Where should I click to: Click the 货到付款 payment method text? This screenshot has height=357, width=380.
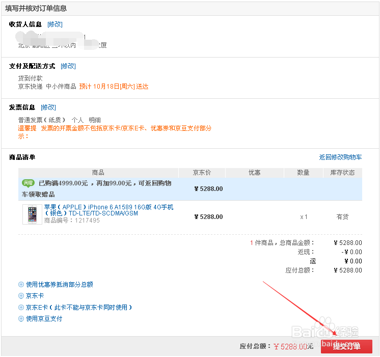30,78
